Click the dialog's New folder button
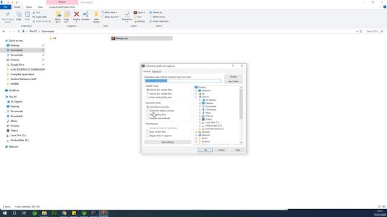The width and height of the screenshot is (387, 217). tap(233, 81)
